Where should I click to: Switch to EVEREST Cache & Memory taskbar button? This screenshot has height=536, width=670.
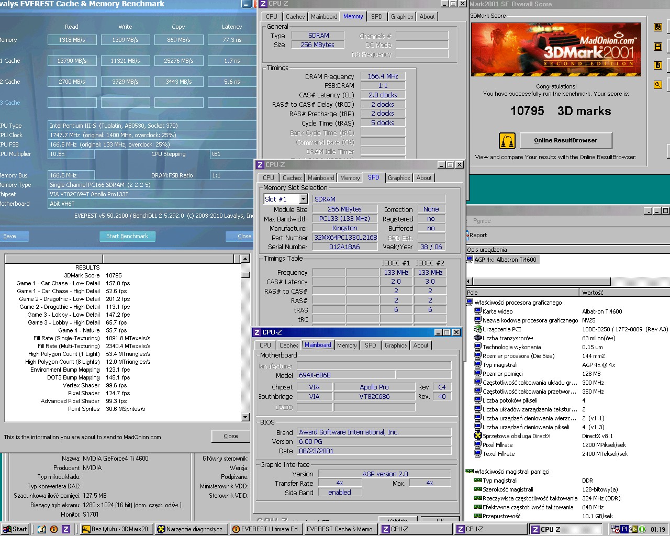341,529
